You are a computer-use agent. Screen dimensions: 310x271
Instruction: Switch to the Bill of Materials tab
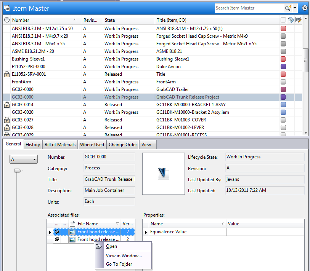pos(60,145)
